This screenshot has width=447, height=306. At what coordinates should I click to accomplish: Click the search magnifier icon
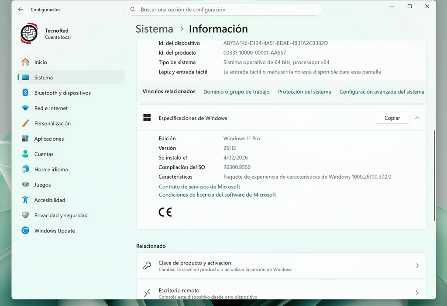tap(133, 10)
